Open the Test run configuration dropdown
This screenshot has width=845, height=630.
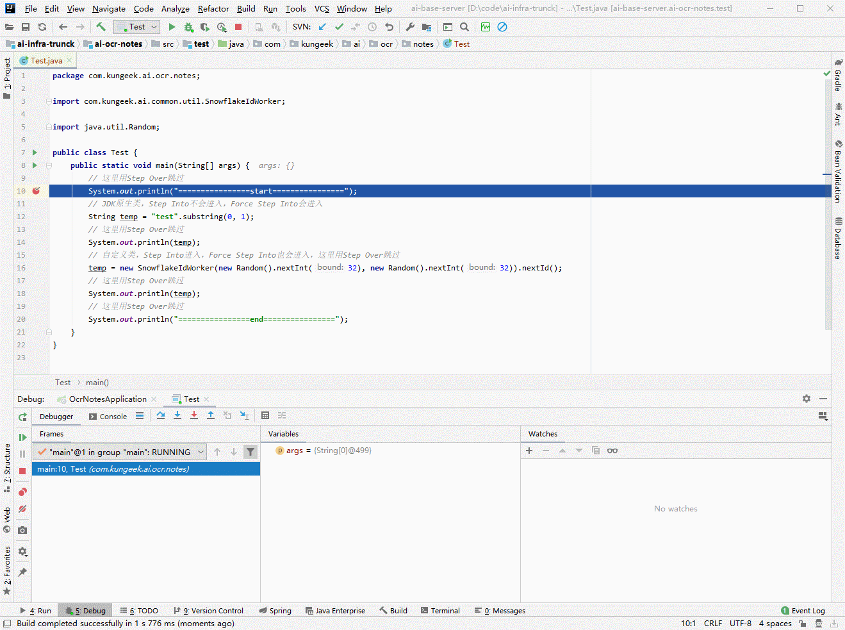136,27
